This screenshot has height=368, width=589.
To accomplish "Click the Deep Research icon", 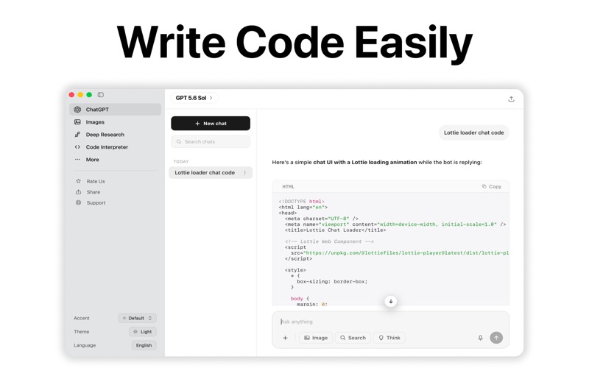I will [x=77, y=135].
